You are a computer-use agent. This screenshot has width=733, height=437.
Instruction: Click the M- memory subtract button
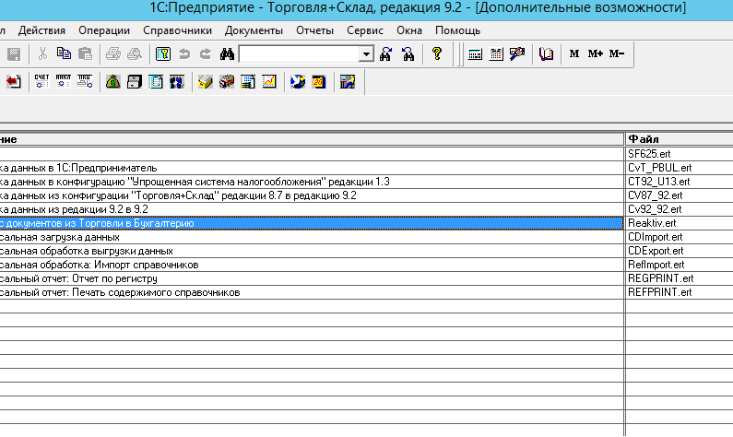(x=617, y=53)
